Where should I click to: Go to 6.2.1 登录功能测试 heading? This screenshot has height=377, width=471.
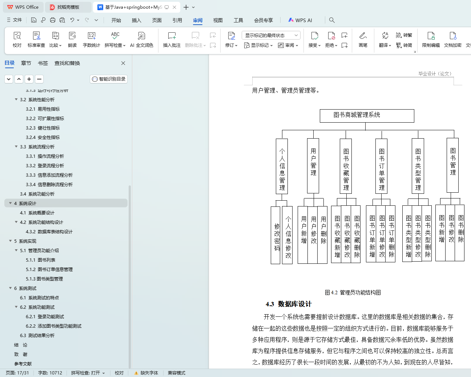tap(45, 316)
